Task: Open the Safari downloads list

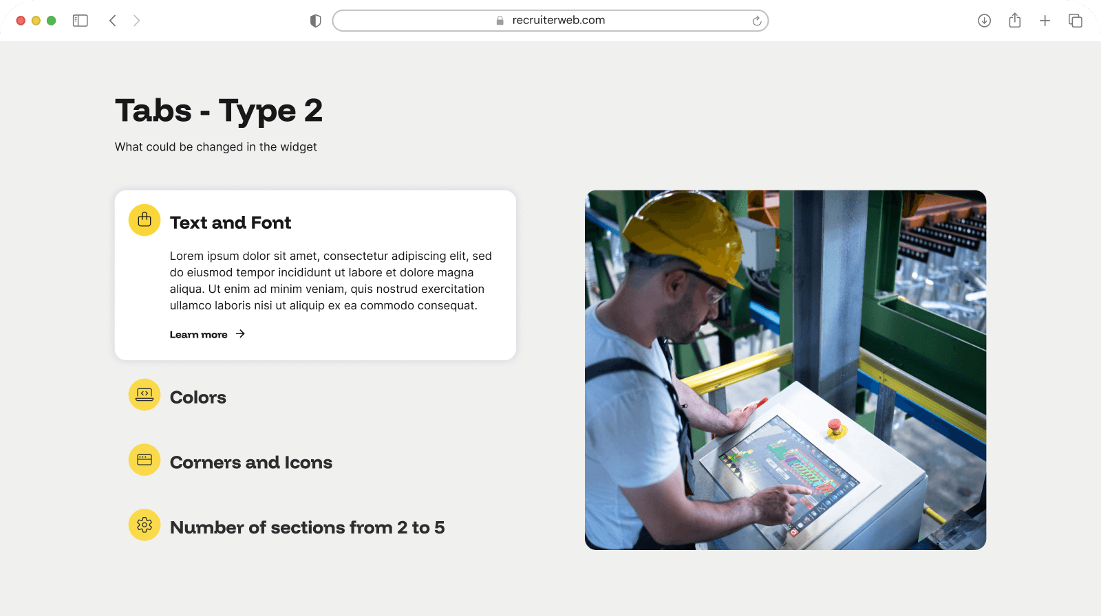Action: tap(984, 21)
